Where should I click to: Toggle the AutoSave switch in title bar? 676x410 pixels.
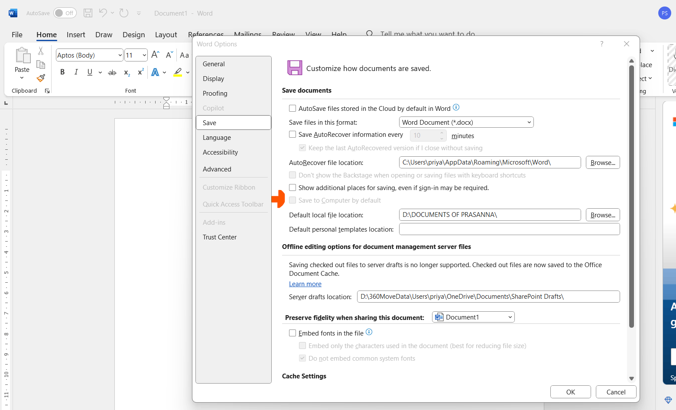65,13
